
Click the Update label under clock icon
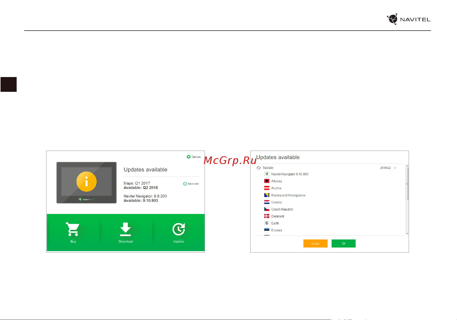179,242
